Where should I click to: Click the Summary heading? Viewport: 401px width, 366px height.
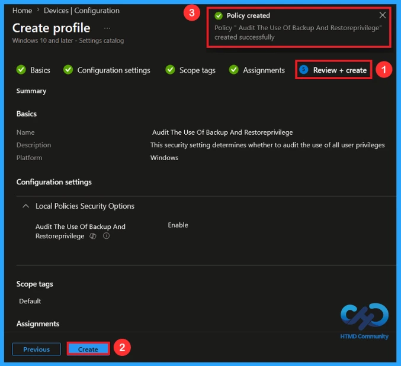(31, 91)
